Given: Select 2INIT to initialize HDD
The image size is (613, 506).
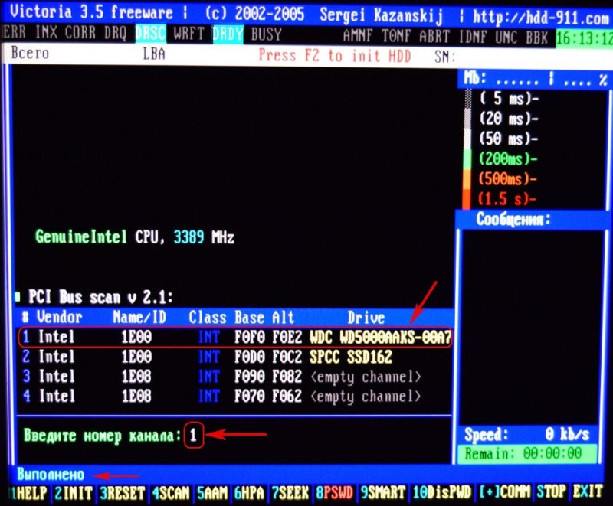Looking at the screenshot, I should pos(74,493).
